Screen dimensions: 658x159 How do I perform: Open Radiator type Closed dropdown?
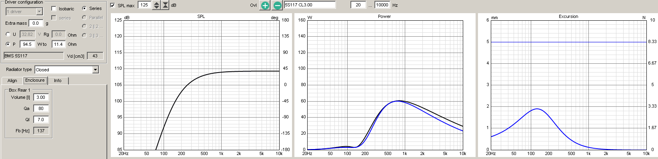pyautogui.click(x=66, y=70)
